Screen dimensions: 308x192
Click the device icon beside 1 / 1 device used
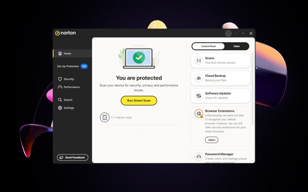tap(104, 118)
